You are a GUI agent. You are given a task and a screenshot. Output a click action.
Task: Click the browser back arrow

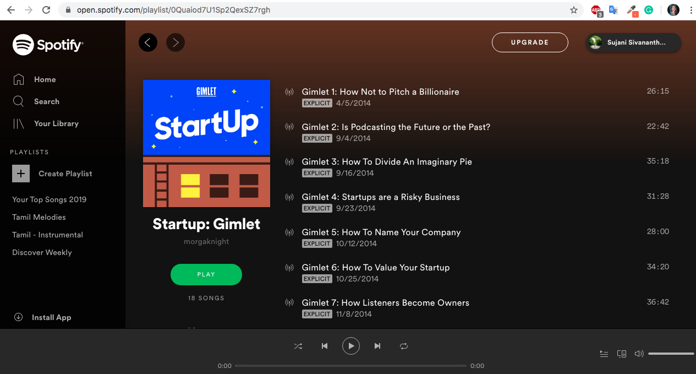pyautogui.click(x=11, y=10)
